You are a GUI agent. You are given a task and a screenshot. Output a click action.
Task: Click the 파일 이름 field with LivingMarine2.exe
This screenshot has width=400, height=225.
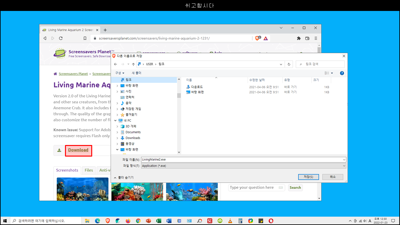243,159
